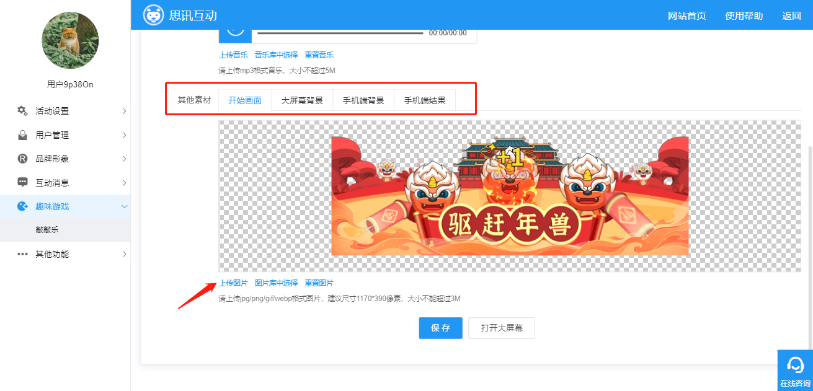
Task: Click the user avatar cat photo
Action: 70,40
